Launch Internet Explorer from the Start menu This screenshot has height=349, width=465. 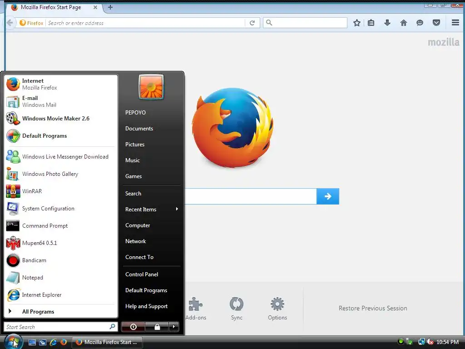pyautogui.click(x=60, y=294)
